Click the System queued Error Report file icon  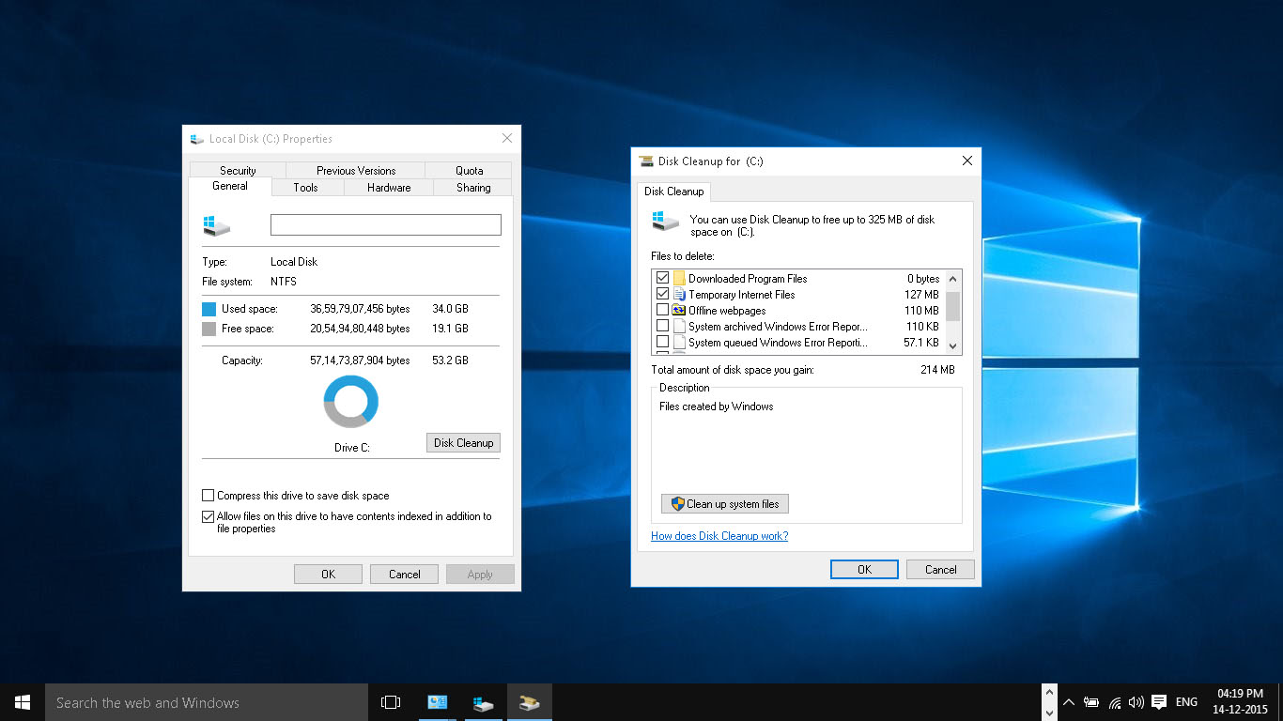tap(679, 343)
